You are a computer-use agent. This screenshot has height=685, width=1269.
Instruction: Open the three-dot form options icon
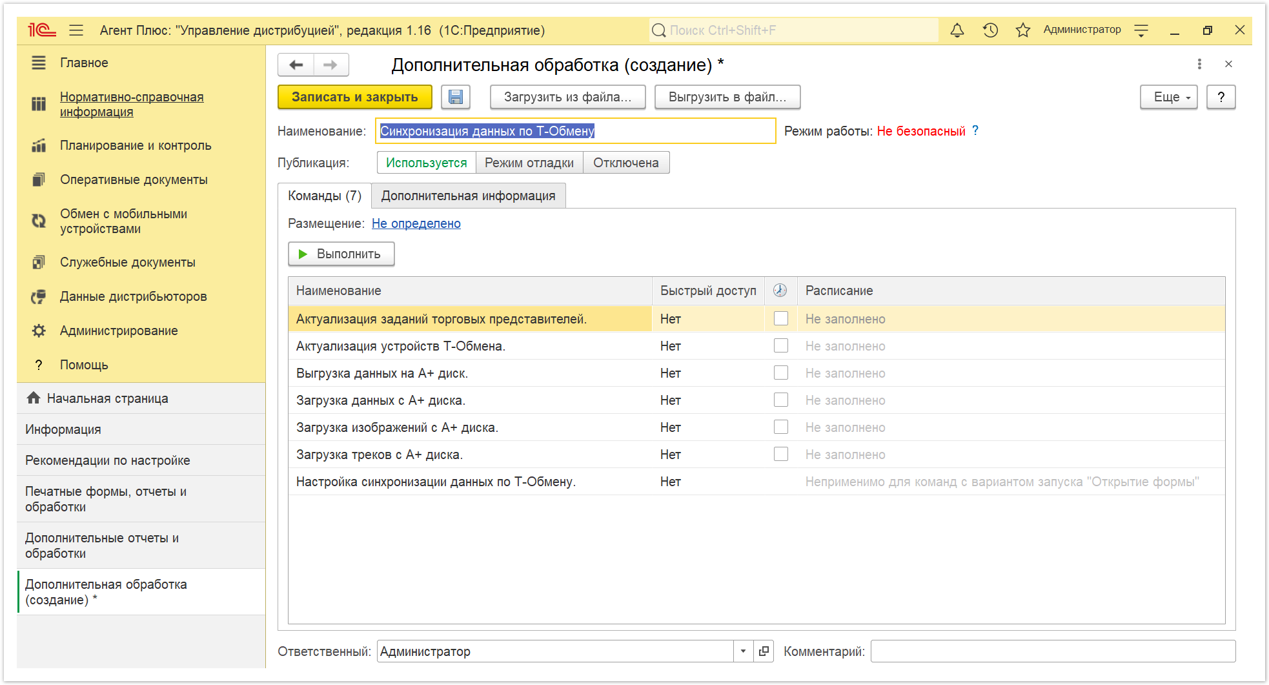click(1199, 64)
